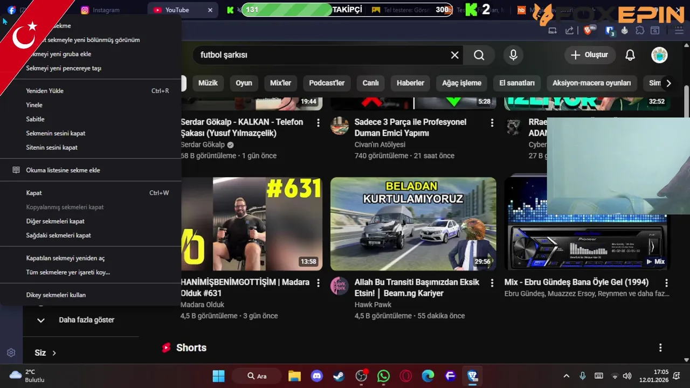Select 'Yeniden Yükle' in the tab menu
The width and height of the screenshot is (690, 388).
point(91,91)
